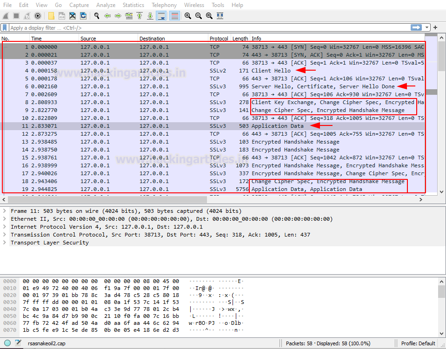
Task: Open the Edit menu
Action: (24, 5)
